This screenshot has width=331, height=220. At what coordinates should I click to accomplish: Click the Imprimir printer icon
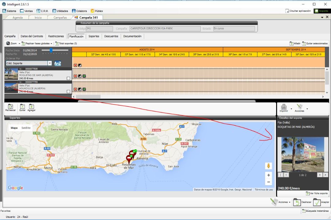[x=283, y=107]
